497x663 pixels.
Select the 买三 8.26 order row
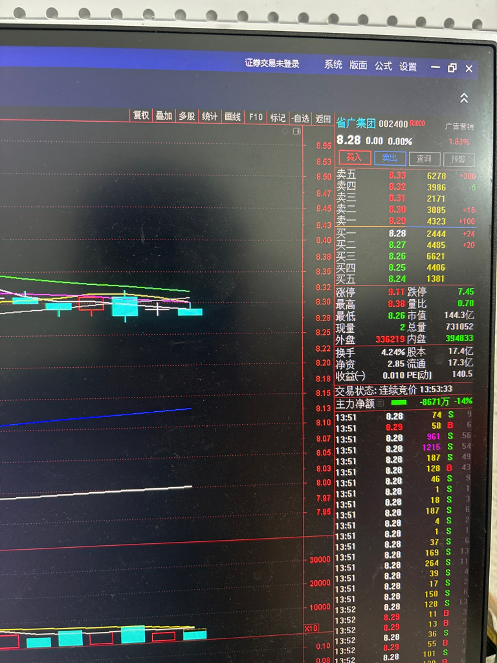click(406, 256)
